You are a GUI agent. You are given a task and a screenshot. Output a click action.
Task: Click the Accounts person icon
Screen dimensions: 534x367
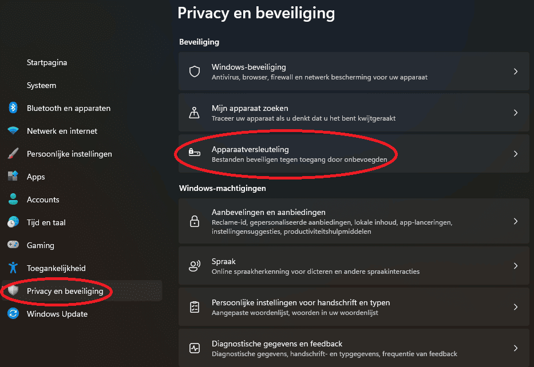(x=13, y=200)
